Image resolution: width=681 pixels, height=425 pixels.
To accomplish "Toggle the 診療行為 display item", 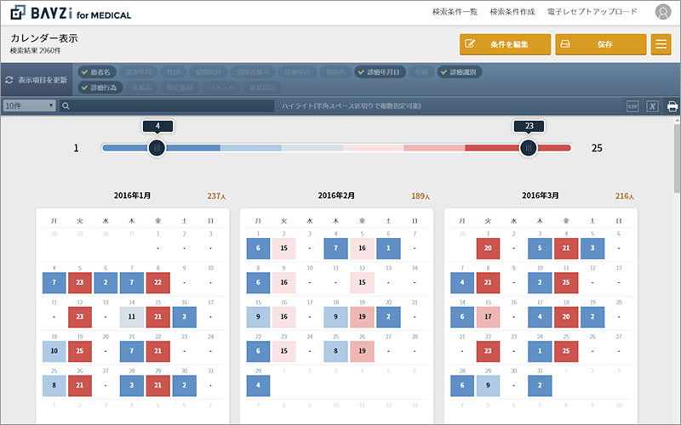I will tap(100, 88).
